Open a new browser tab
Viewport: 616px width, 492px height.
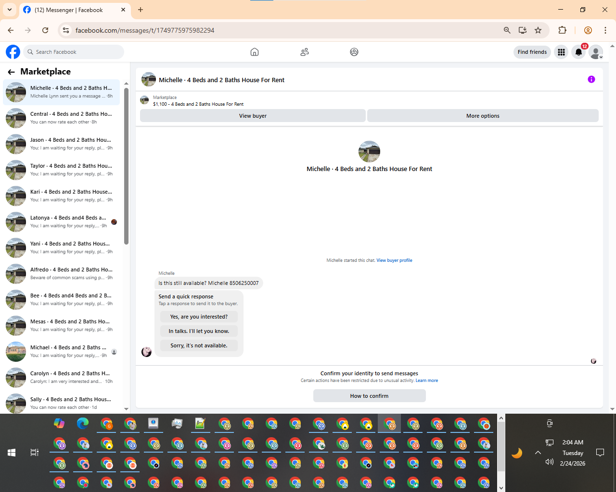click(x=141, y=10)
